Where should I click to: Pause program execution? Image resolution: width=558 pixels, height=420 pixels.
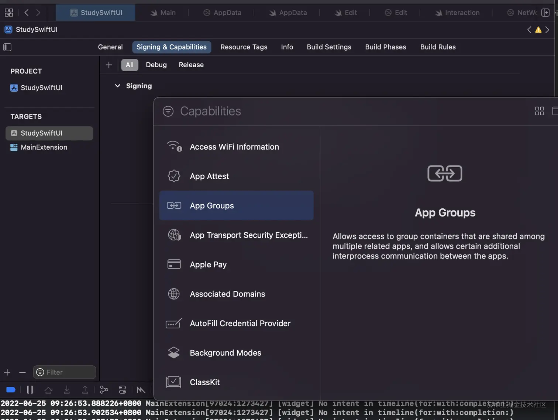[x=30, y=390]
